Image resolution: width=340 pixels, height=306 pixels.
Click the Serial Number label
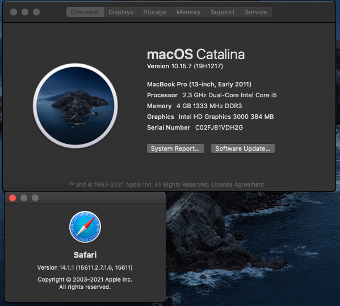pos(169,127)
